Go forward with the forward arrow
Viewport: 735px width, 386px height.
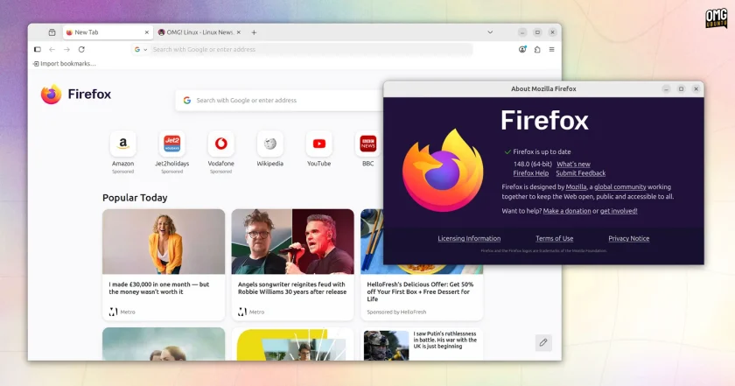66,49
